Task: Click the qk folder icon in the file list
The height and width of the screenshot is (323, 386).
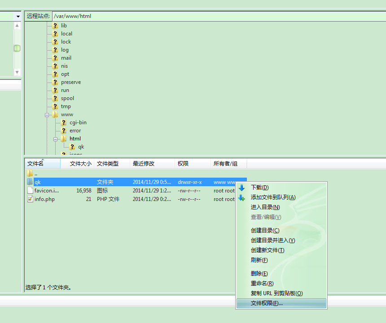Action: pos(30,182)
